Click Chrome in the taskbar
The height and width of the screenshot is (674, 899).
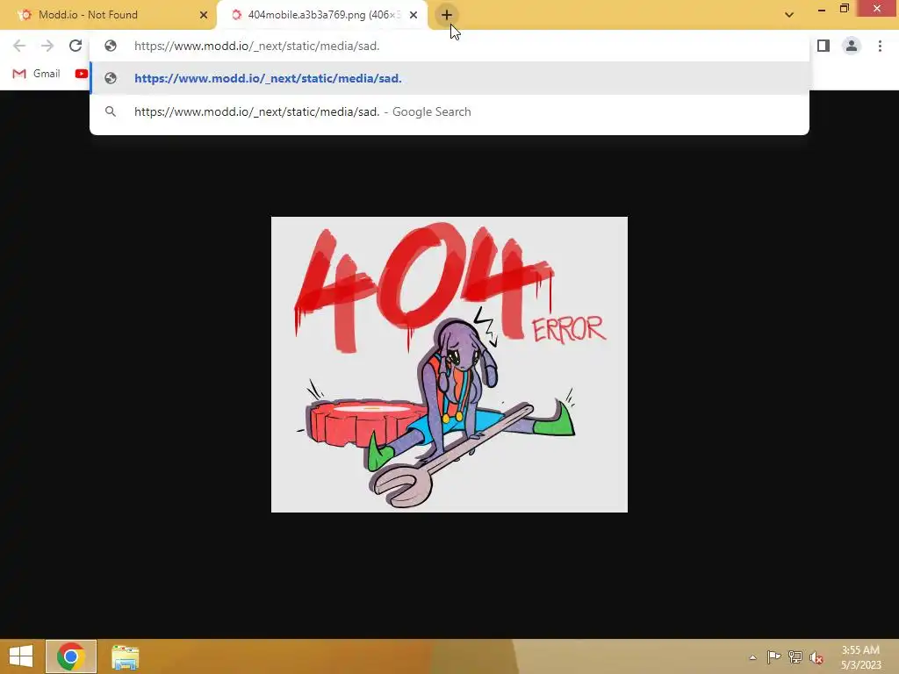[71, 656]
